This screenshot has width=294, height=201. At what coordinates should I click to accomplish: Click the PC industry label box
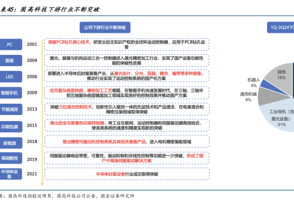[x=10, y=44]
